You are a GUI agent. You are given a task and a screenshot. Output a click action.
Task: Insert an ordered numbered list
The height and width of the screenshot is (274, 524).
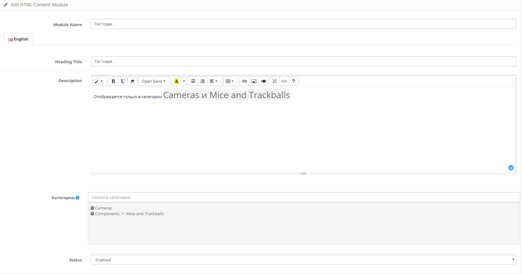tap(202, 81)
